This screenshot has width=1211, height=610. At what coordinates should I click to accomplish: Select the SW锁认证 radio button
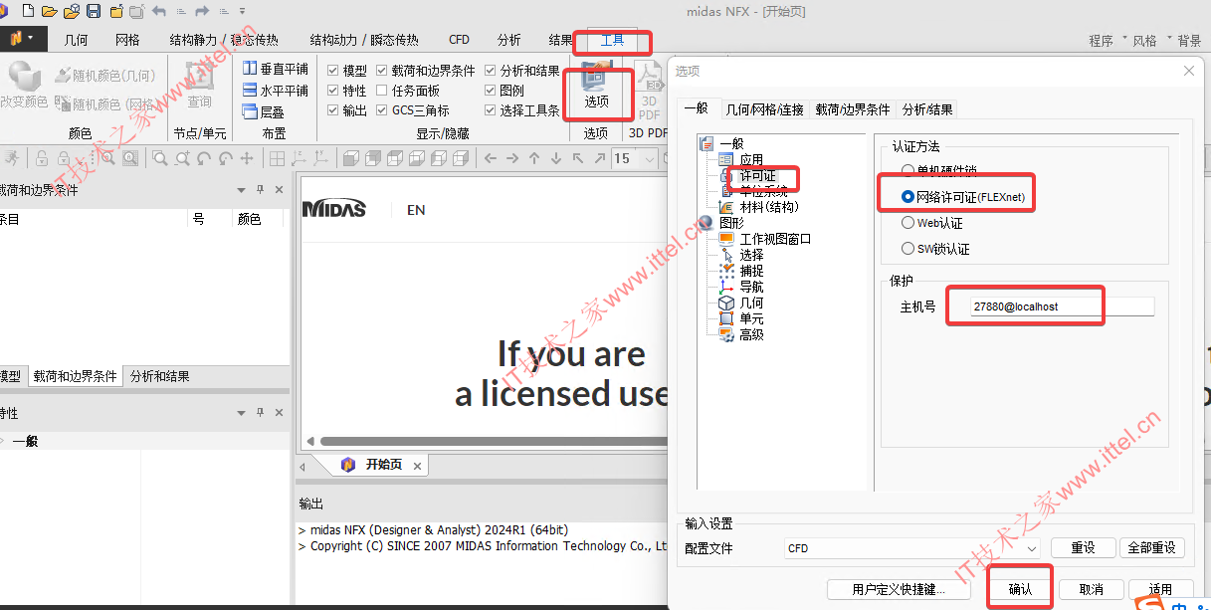[x=908, y=249]
